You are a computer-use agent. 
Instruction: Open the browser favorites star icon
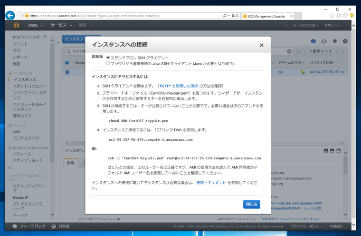click(339, 15)
